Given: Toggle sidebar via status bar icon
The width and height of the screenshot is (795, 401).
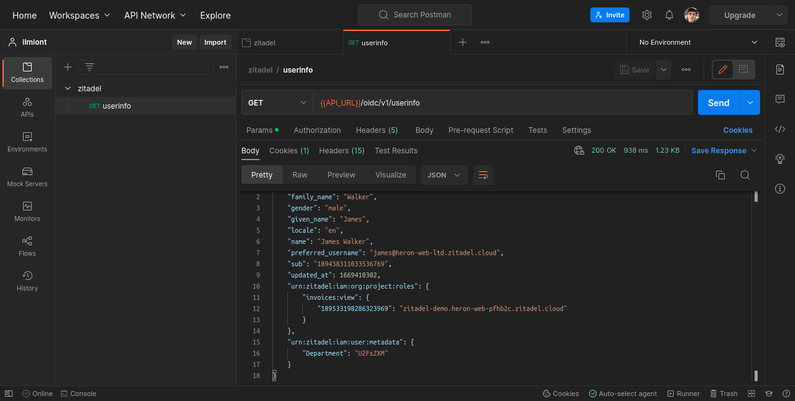Looking at the screenshot, I should pyautogui.click(x=9, y=394).
